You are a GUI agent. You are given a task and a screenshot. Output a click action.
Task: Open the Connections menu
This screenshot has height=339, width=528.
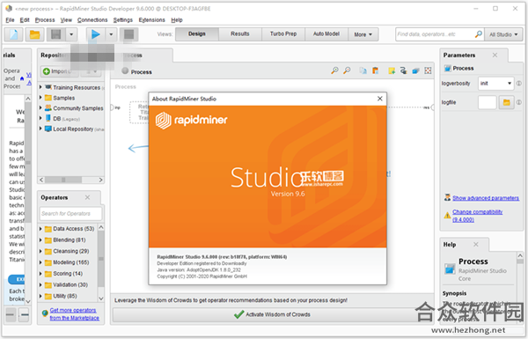[x=92, y=20]
